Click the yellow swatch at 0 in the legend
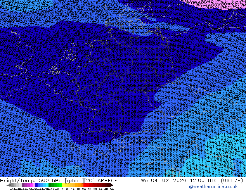 (63, 185)
